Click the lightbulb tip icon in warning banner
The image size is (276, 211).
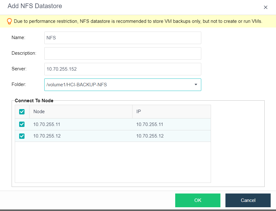click(x=10, y=21)
